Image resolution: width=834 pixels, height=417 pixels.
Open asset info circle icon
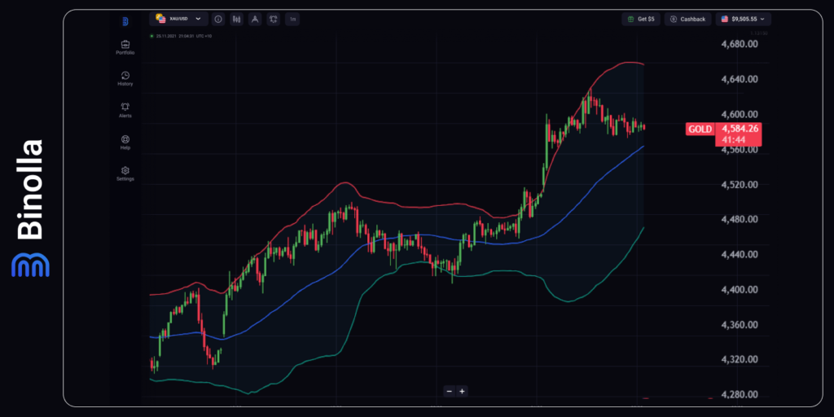tap(218, 20)
